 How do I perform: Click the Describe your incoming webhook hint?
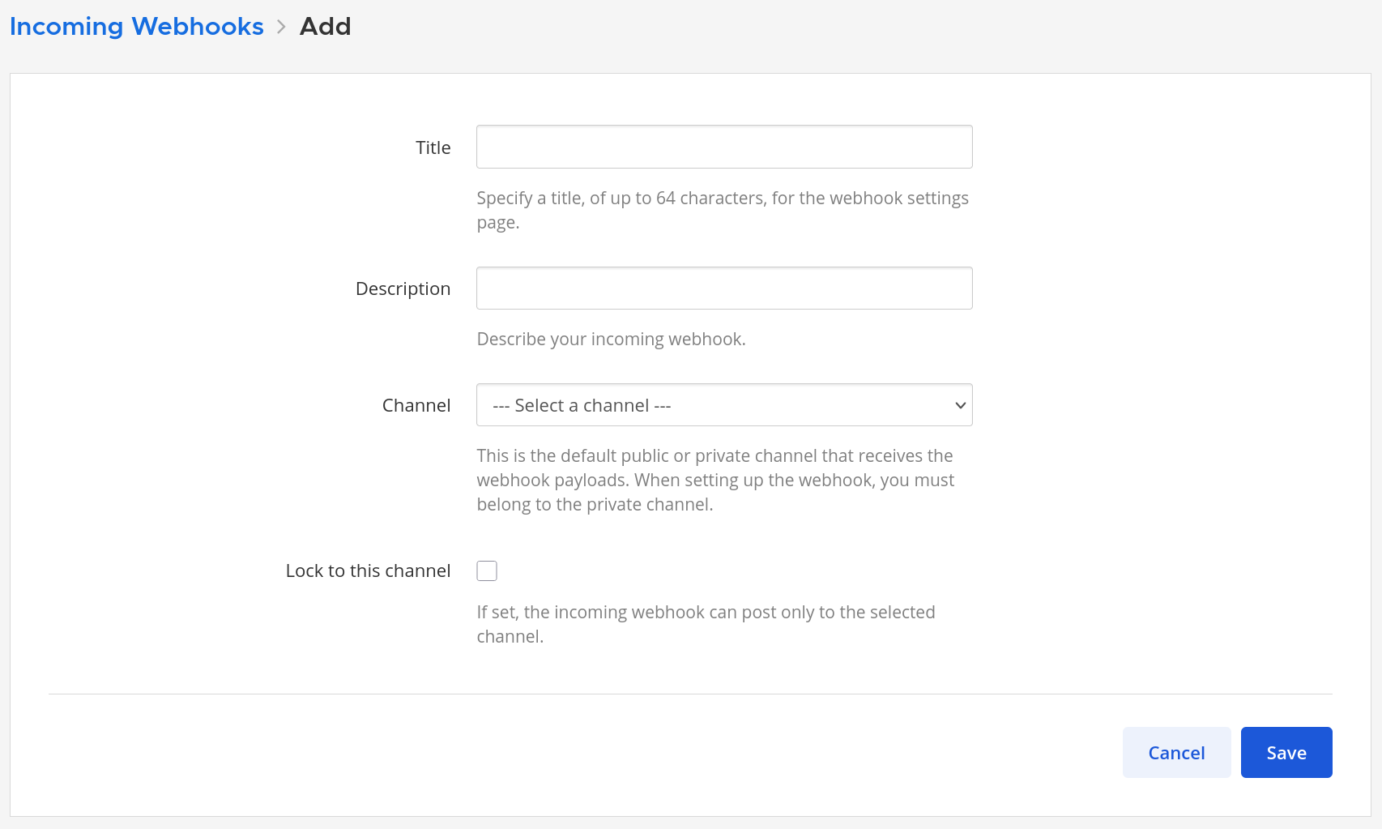click(x=611, y=339)
